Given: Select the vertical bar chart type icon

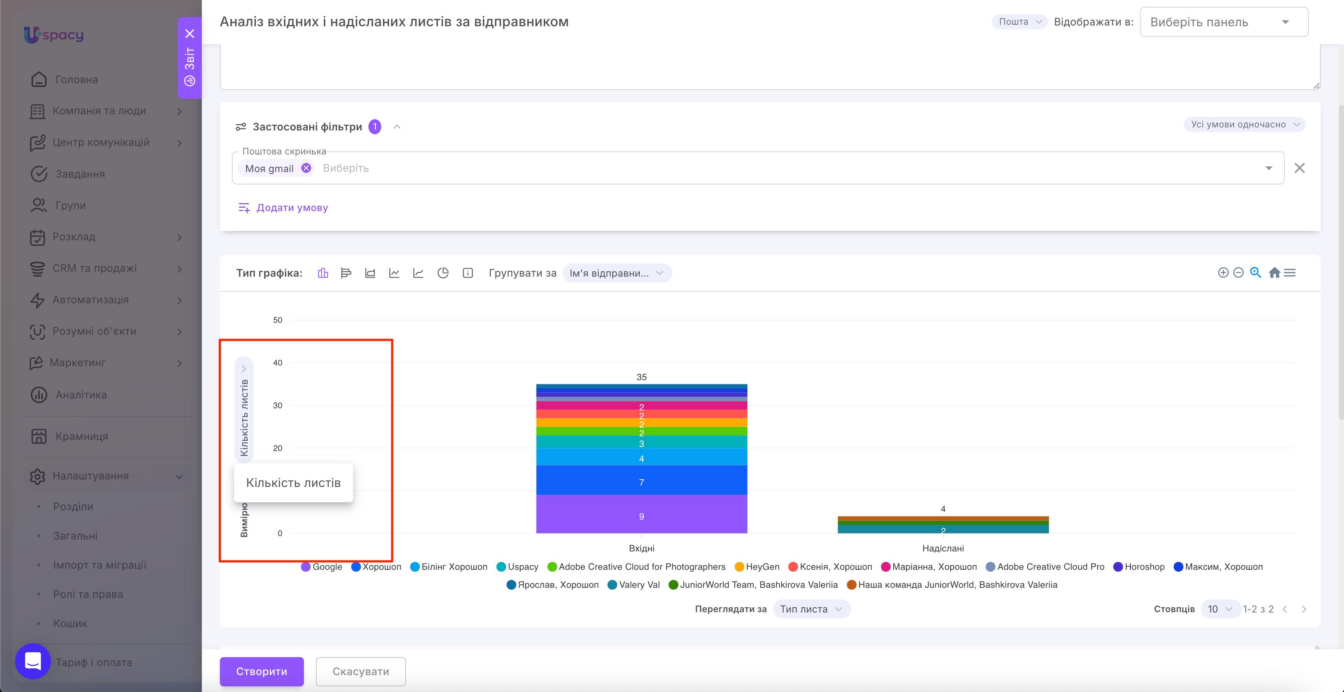Looking at the screenshot, I should pos(323,273).
